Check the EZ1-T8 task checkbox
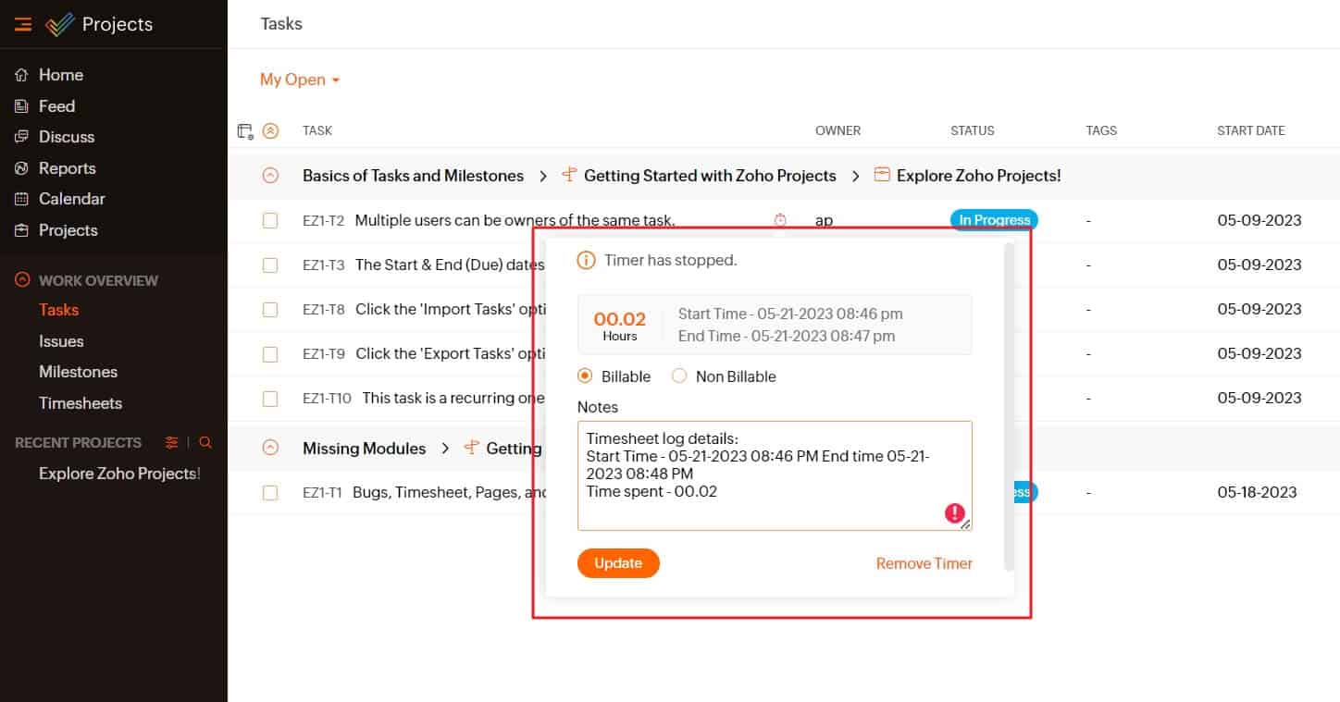 click(270, 309)
